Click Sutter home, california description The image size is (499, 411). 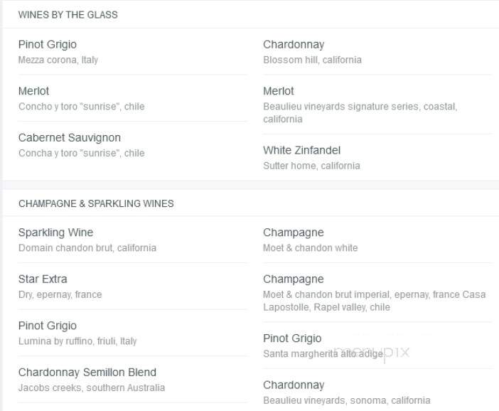(x=311, y=166)
